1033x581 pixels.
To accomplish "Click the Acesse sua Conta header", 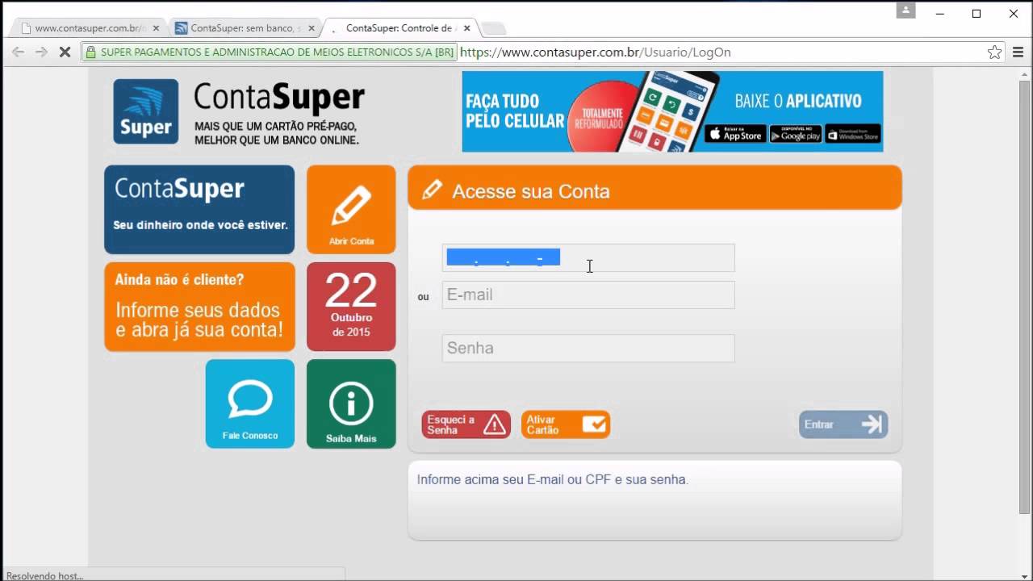I will [655, 188].
